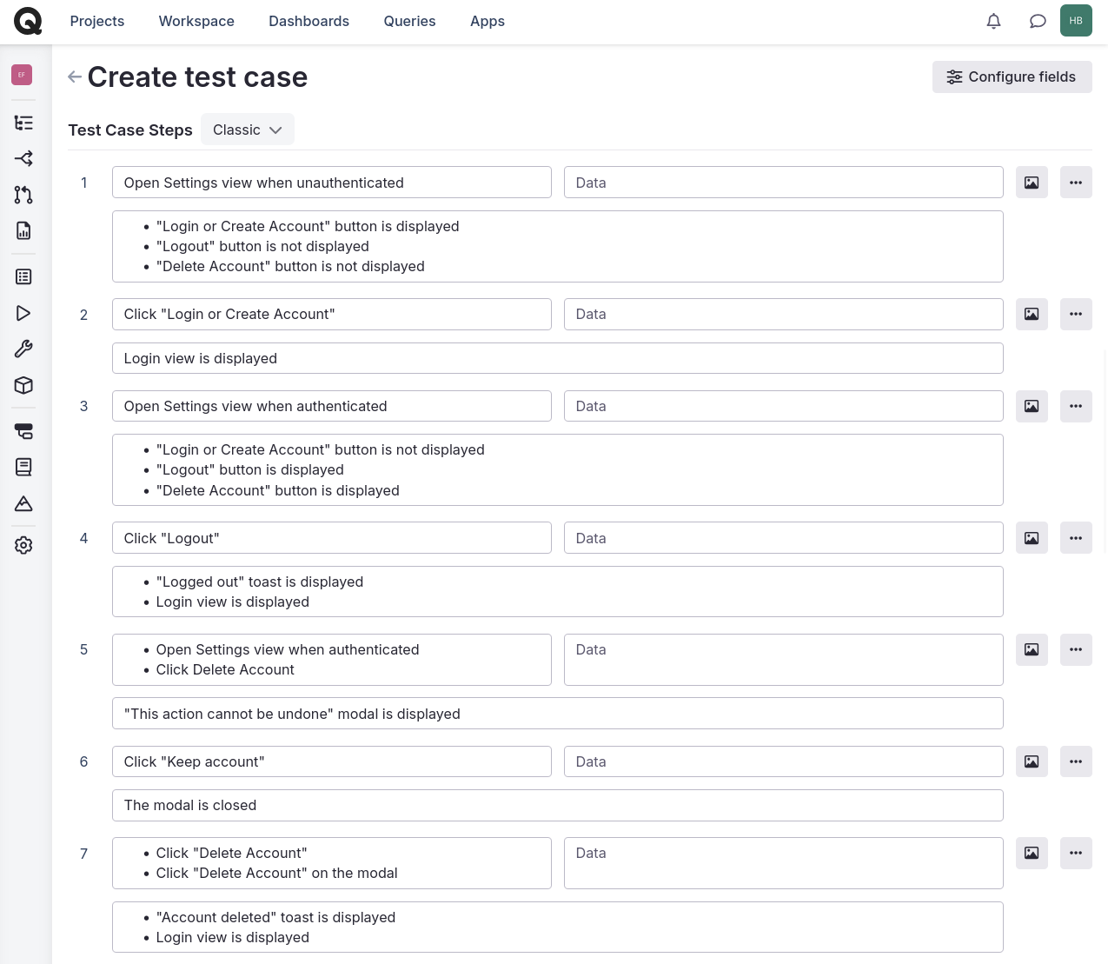Open the Dashboards menu
Viewport: 1108px width, 964px height.
click(309, 21)
